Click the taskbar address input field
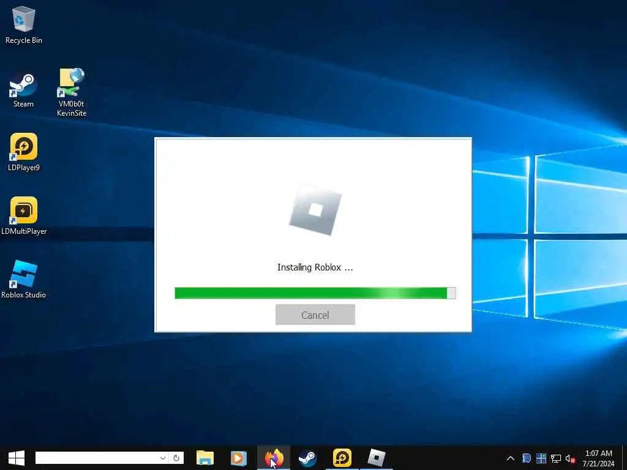 pos(97,458)
